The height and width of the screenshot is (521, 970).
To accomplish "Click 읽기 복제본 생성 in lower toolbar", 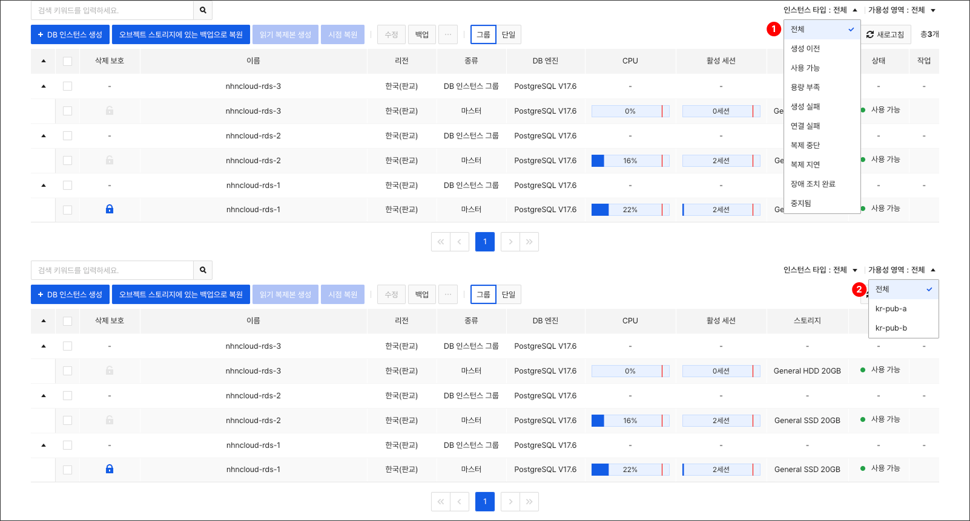I will [x=285, y=294].
